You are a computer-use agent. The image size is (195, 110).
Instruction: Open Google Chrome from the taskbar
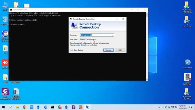(x=24, y=107)
